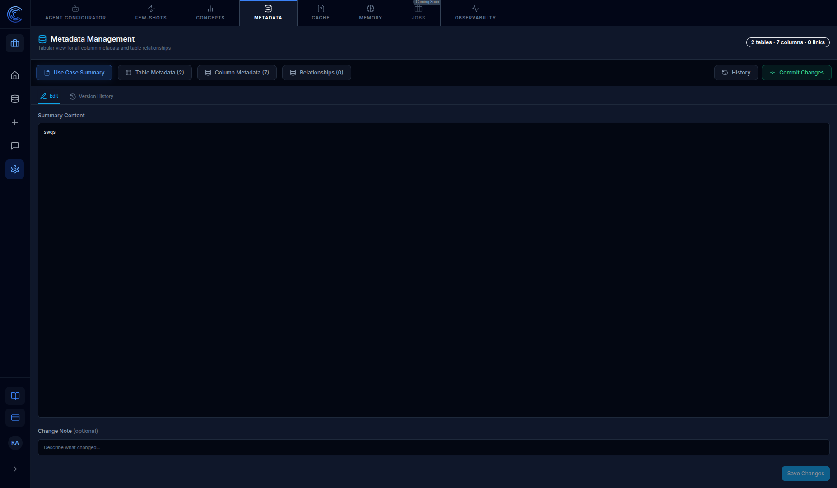Focus the Change Note input field
The height and width of the screenshot is (488, 837).
434,447
